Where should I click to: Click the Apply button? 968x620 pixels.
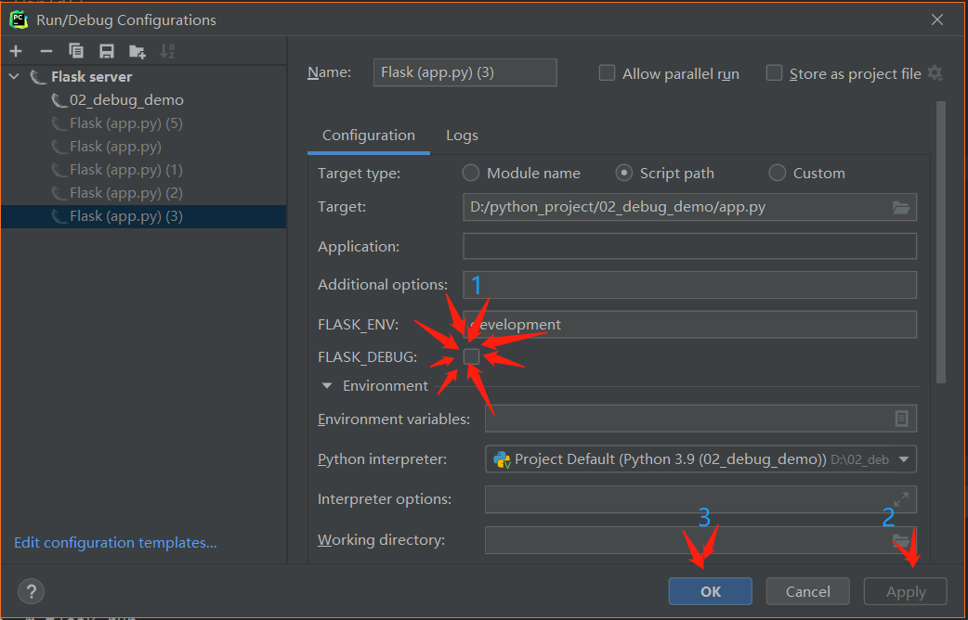(x=905, y=591)
